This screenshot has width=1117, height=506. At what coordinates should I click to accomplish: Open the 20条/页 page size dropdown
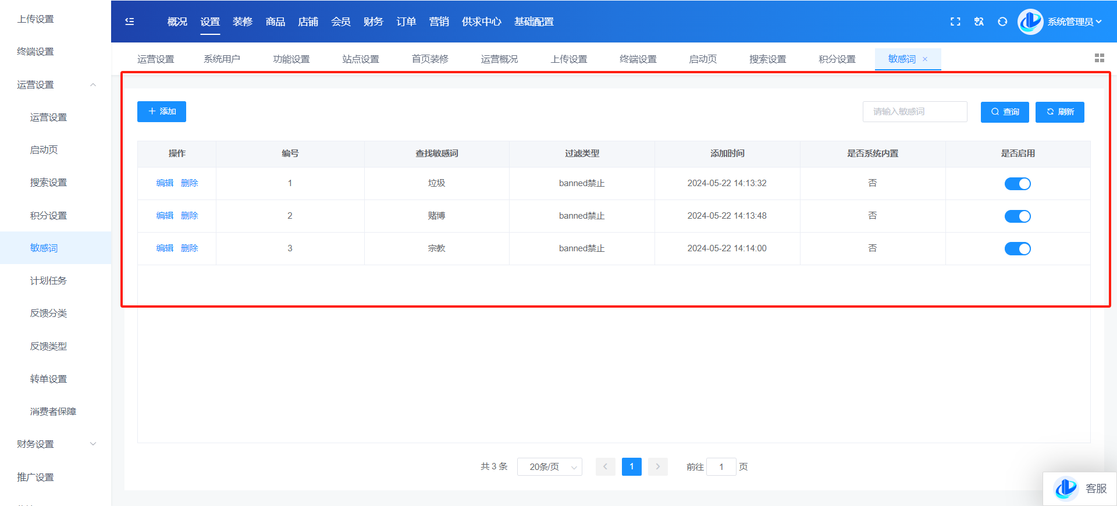point(549,466)
